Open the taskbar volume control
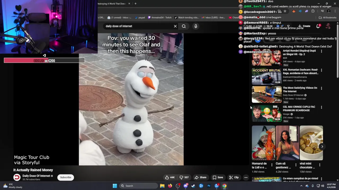Viewport: 339px width, 190px height. coord(323,186)
